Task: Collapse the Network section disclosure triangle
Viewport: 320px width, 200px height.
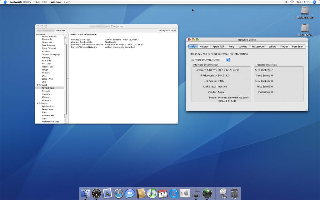Action: 37,85
